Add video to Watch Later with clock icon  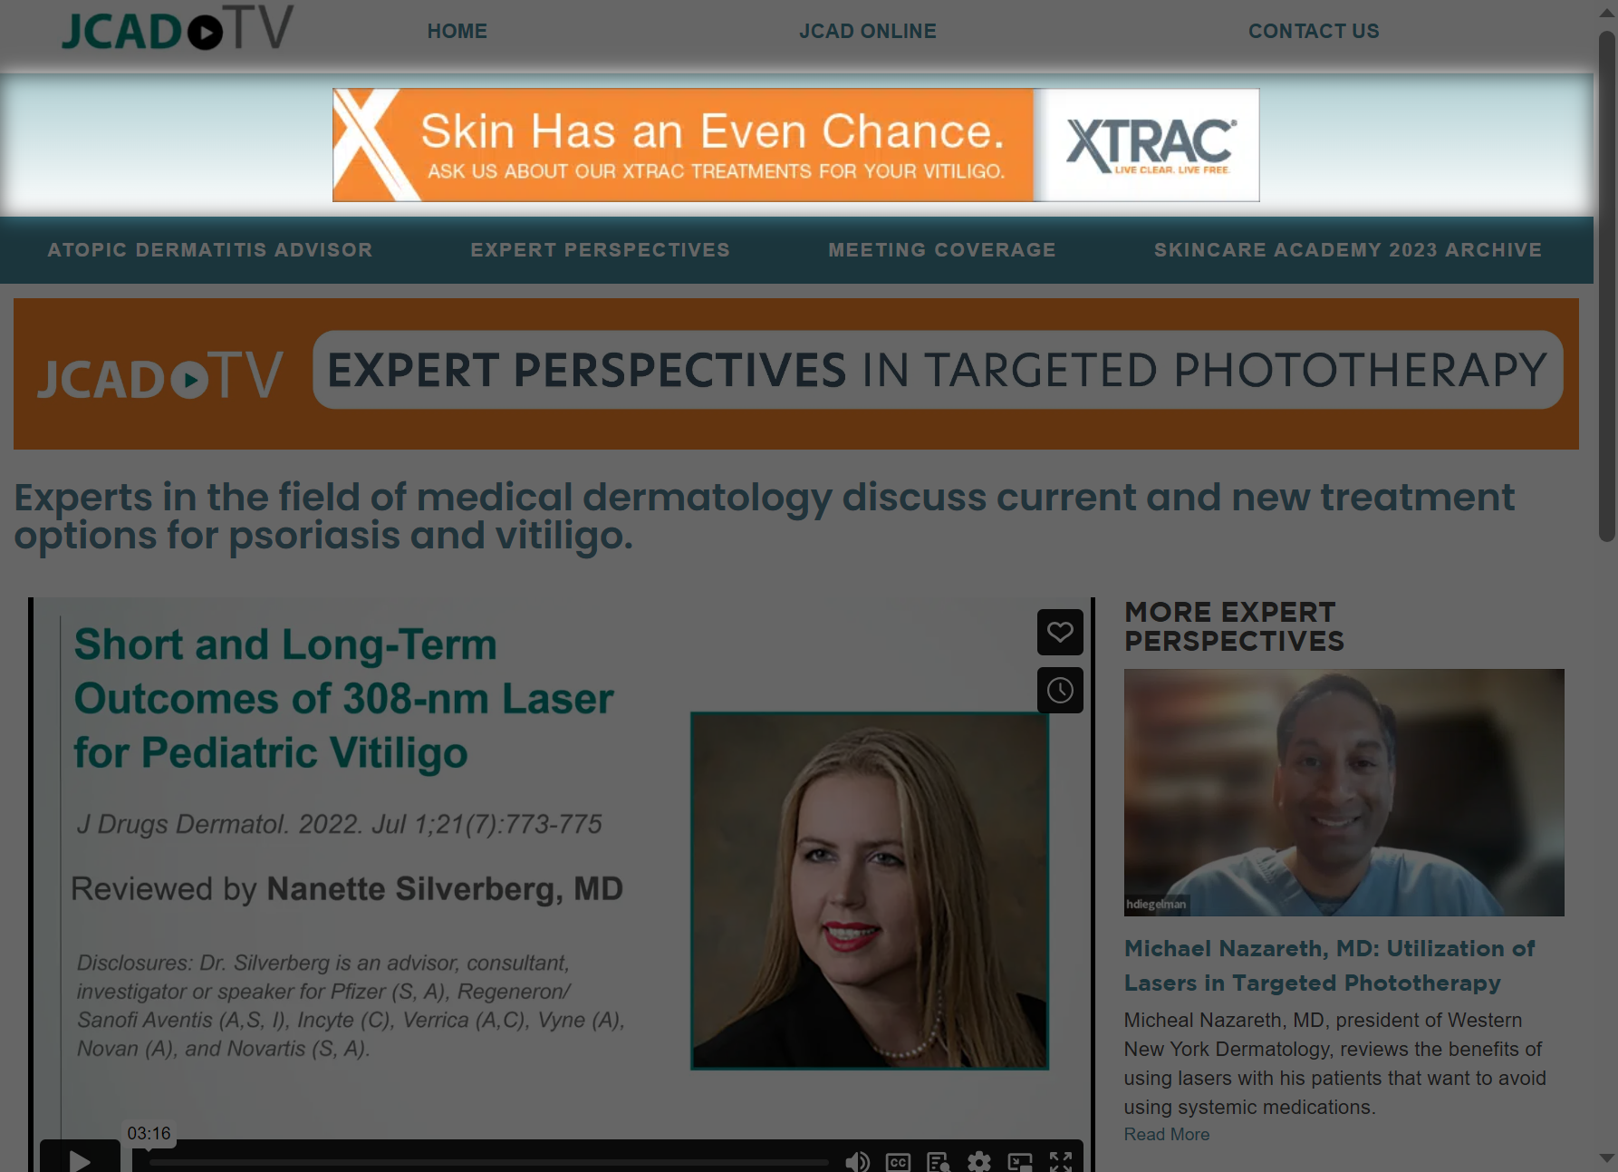(x=1060, y=691)
